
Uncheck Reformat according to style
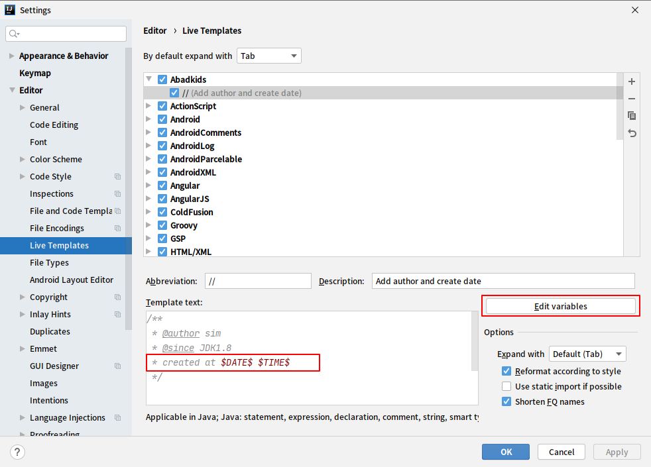click(507, 372)
